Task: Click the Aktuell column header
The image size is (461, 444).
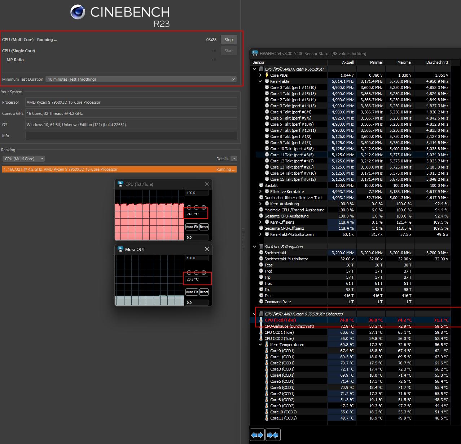Action: click(x=342, y=62)
